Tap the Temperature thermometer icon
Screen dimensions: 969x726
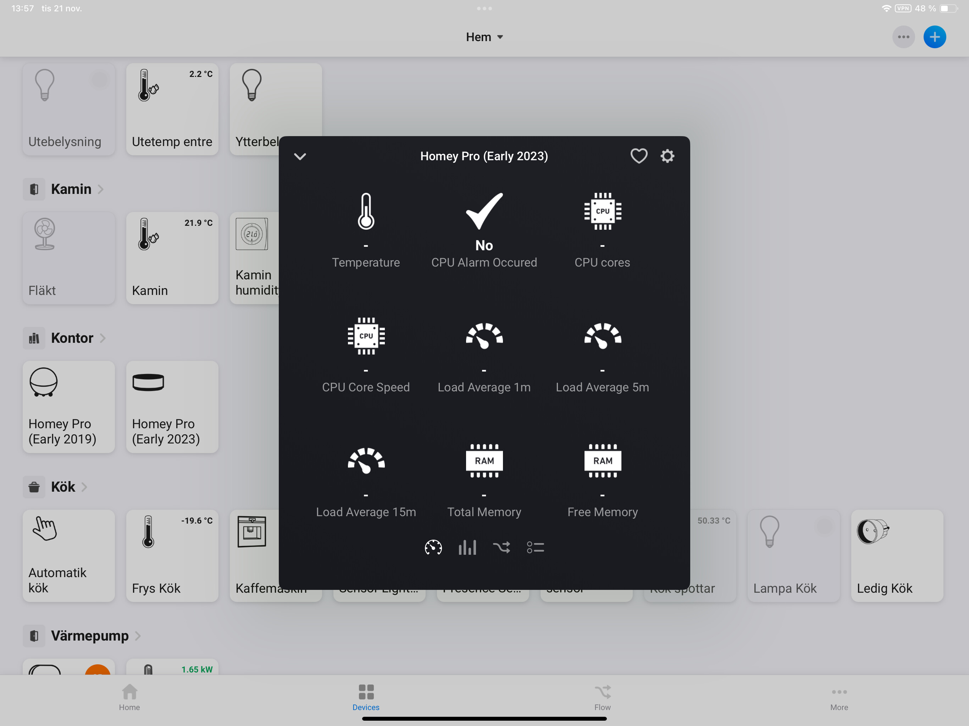point(366,212)
